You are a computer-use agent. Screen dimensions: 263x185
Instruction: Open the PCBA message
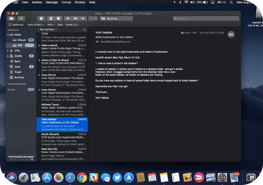point(62,37)
